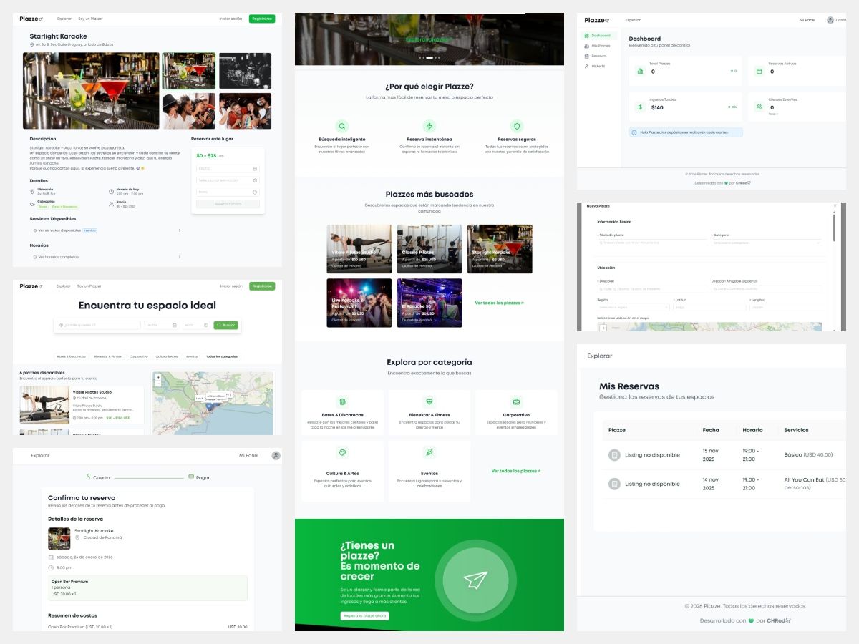Screen dimensions: 859x644
Task: Click the ¿Dónde quieres ir? search field
Action: pos(99,325)
